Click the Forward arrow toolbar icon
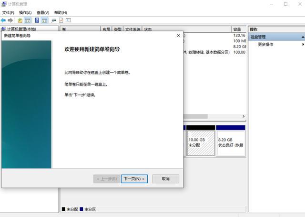The image size is (305, 217). point(10,20)
